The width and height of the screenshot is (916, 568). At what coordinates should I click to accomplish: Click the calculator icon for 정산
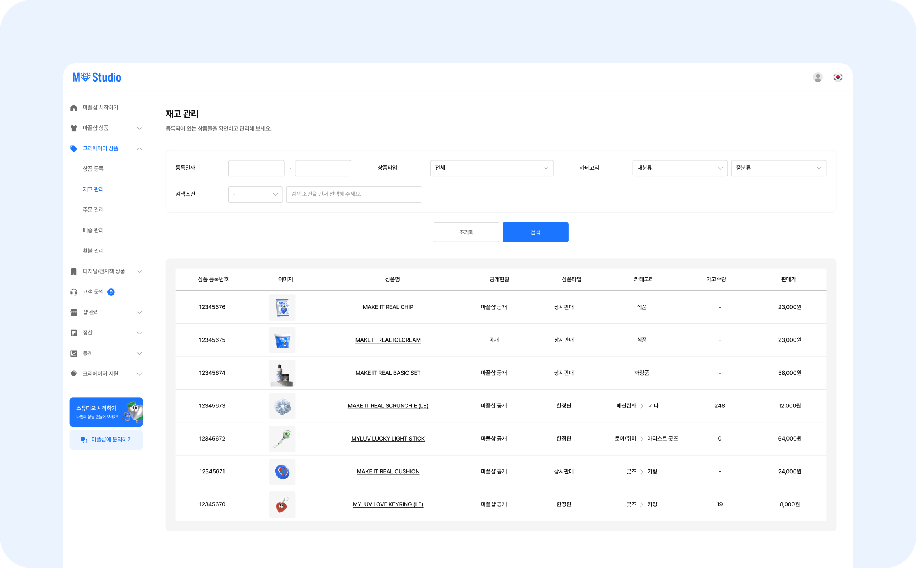(x=74, y=333)
